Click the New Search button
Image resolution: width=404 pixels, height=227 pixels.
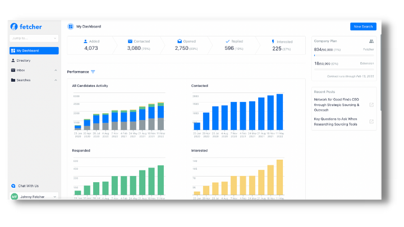click(x=363, y=26)
